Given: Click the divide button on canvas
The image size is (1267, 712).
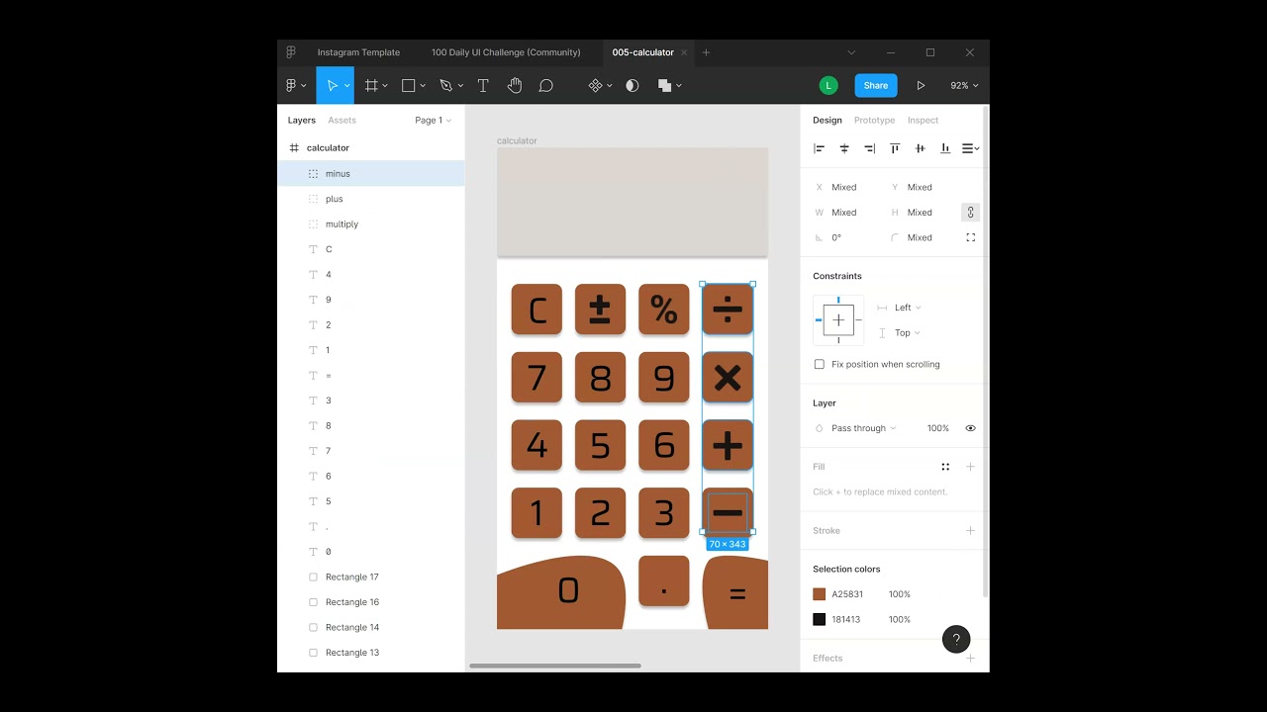Looking at the screenshot, I should (x=728, y=310).
